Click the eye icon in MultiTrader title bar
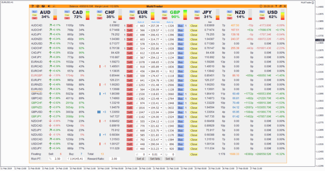The height and width of the screenshot is (171, 325). 38,7
